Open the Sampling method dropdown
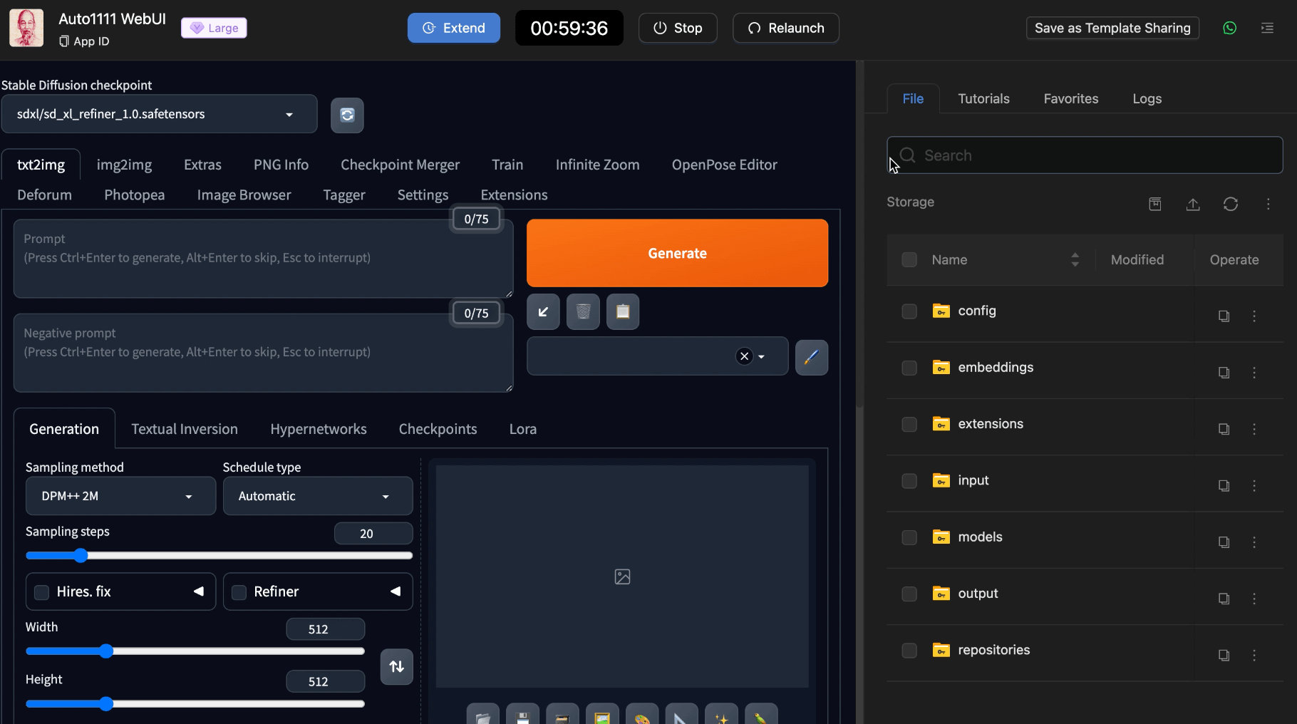 pos(120,496)
